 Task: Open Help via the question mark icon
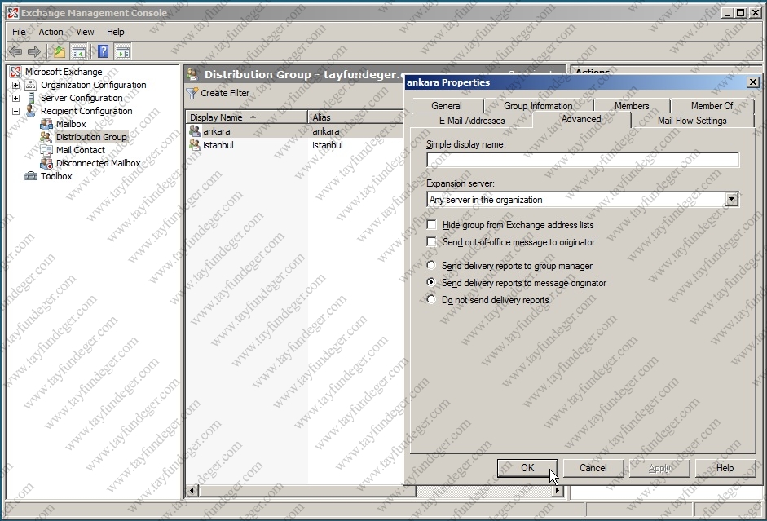pyautogui.click(x=104, y=51)
